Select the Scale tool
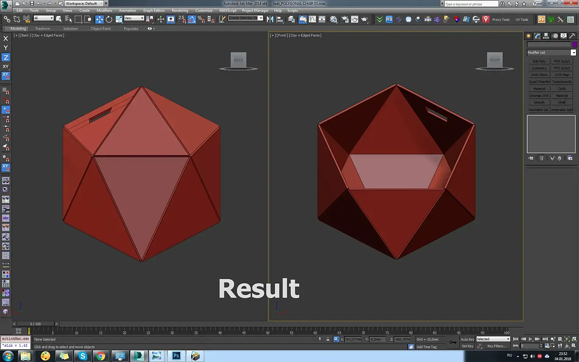 point(118,19)
